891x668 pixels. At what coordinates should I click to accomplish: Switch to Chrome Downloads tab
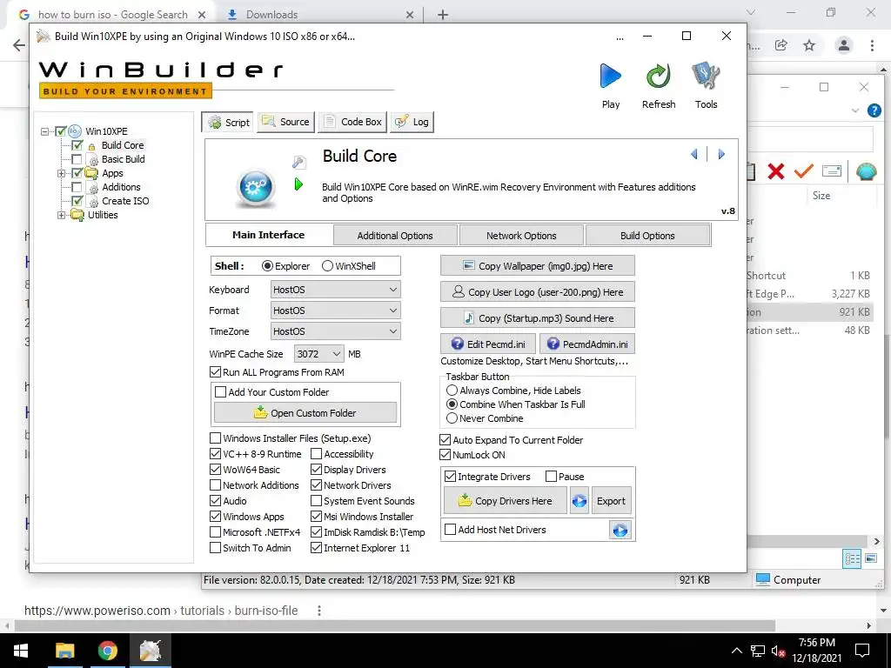(x=319, y=15)
